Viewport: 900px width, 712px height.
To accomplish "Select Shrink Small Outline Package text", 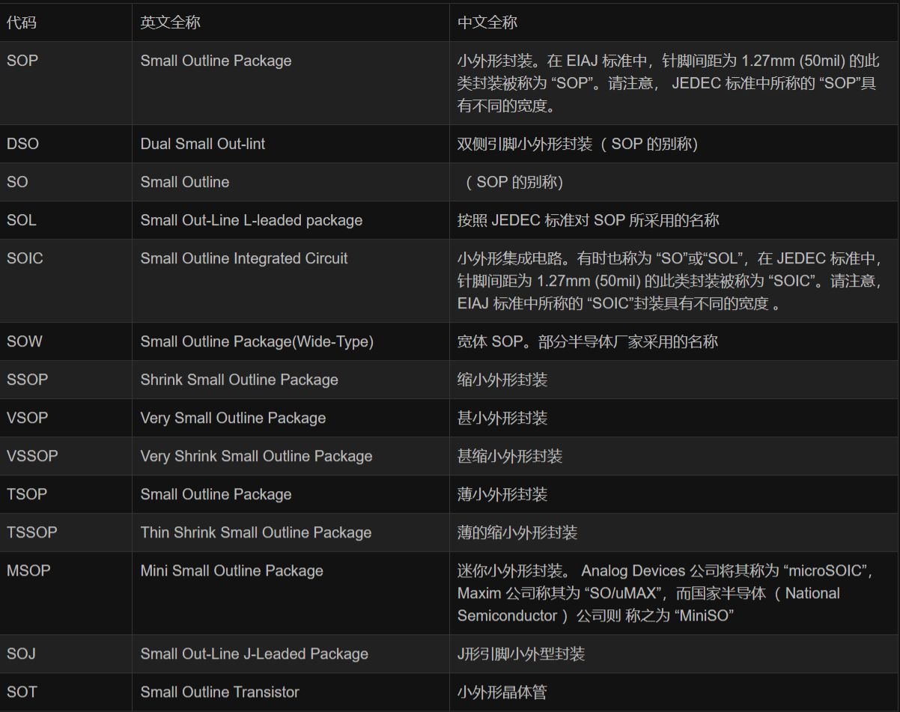I will (x=240, y=380).
